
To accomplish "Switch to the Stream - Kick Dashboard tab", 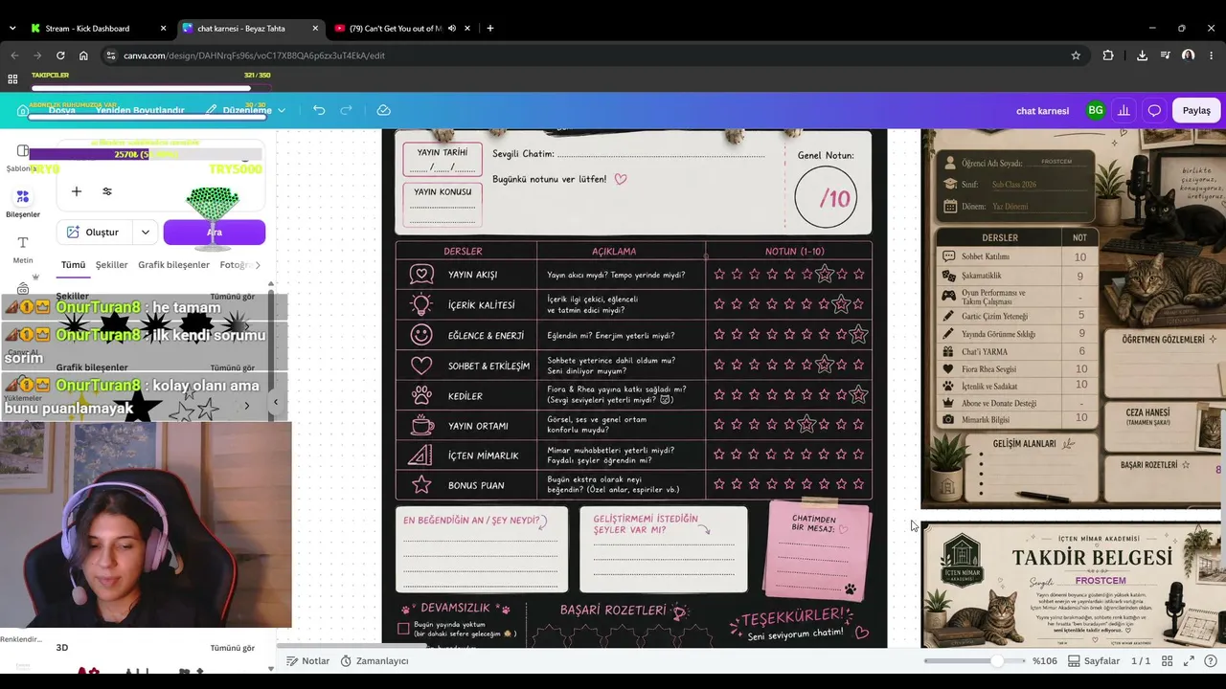I will (96, 29).
